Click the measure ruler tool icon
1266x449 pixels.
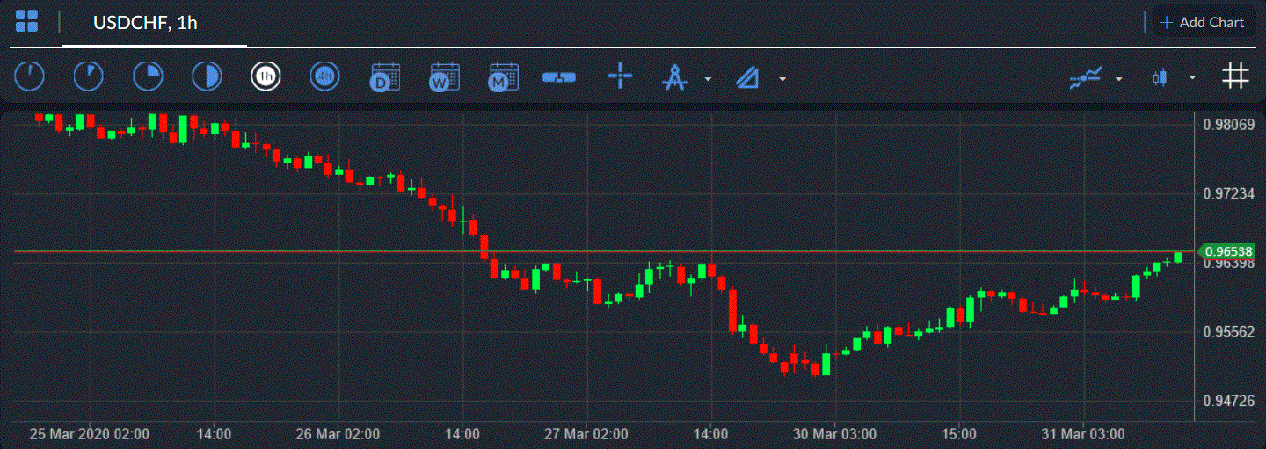pyautogui.click(x=558, y=77)
